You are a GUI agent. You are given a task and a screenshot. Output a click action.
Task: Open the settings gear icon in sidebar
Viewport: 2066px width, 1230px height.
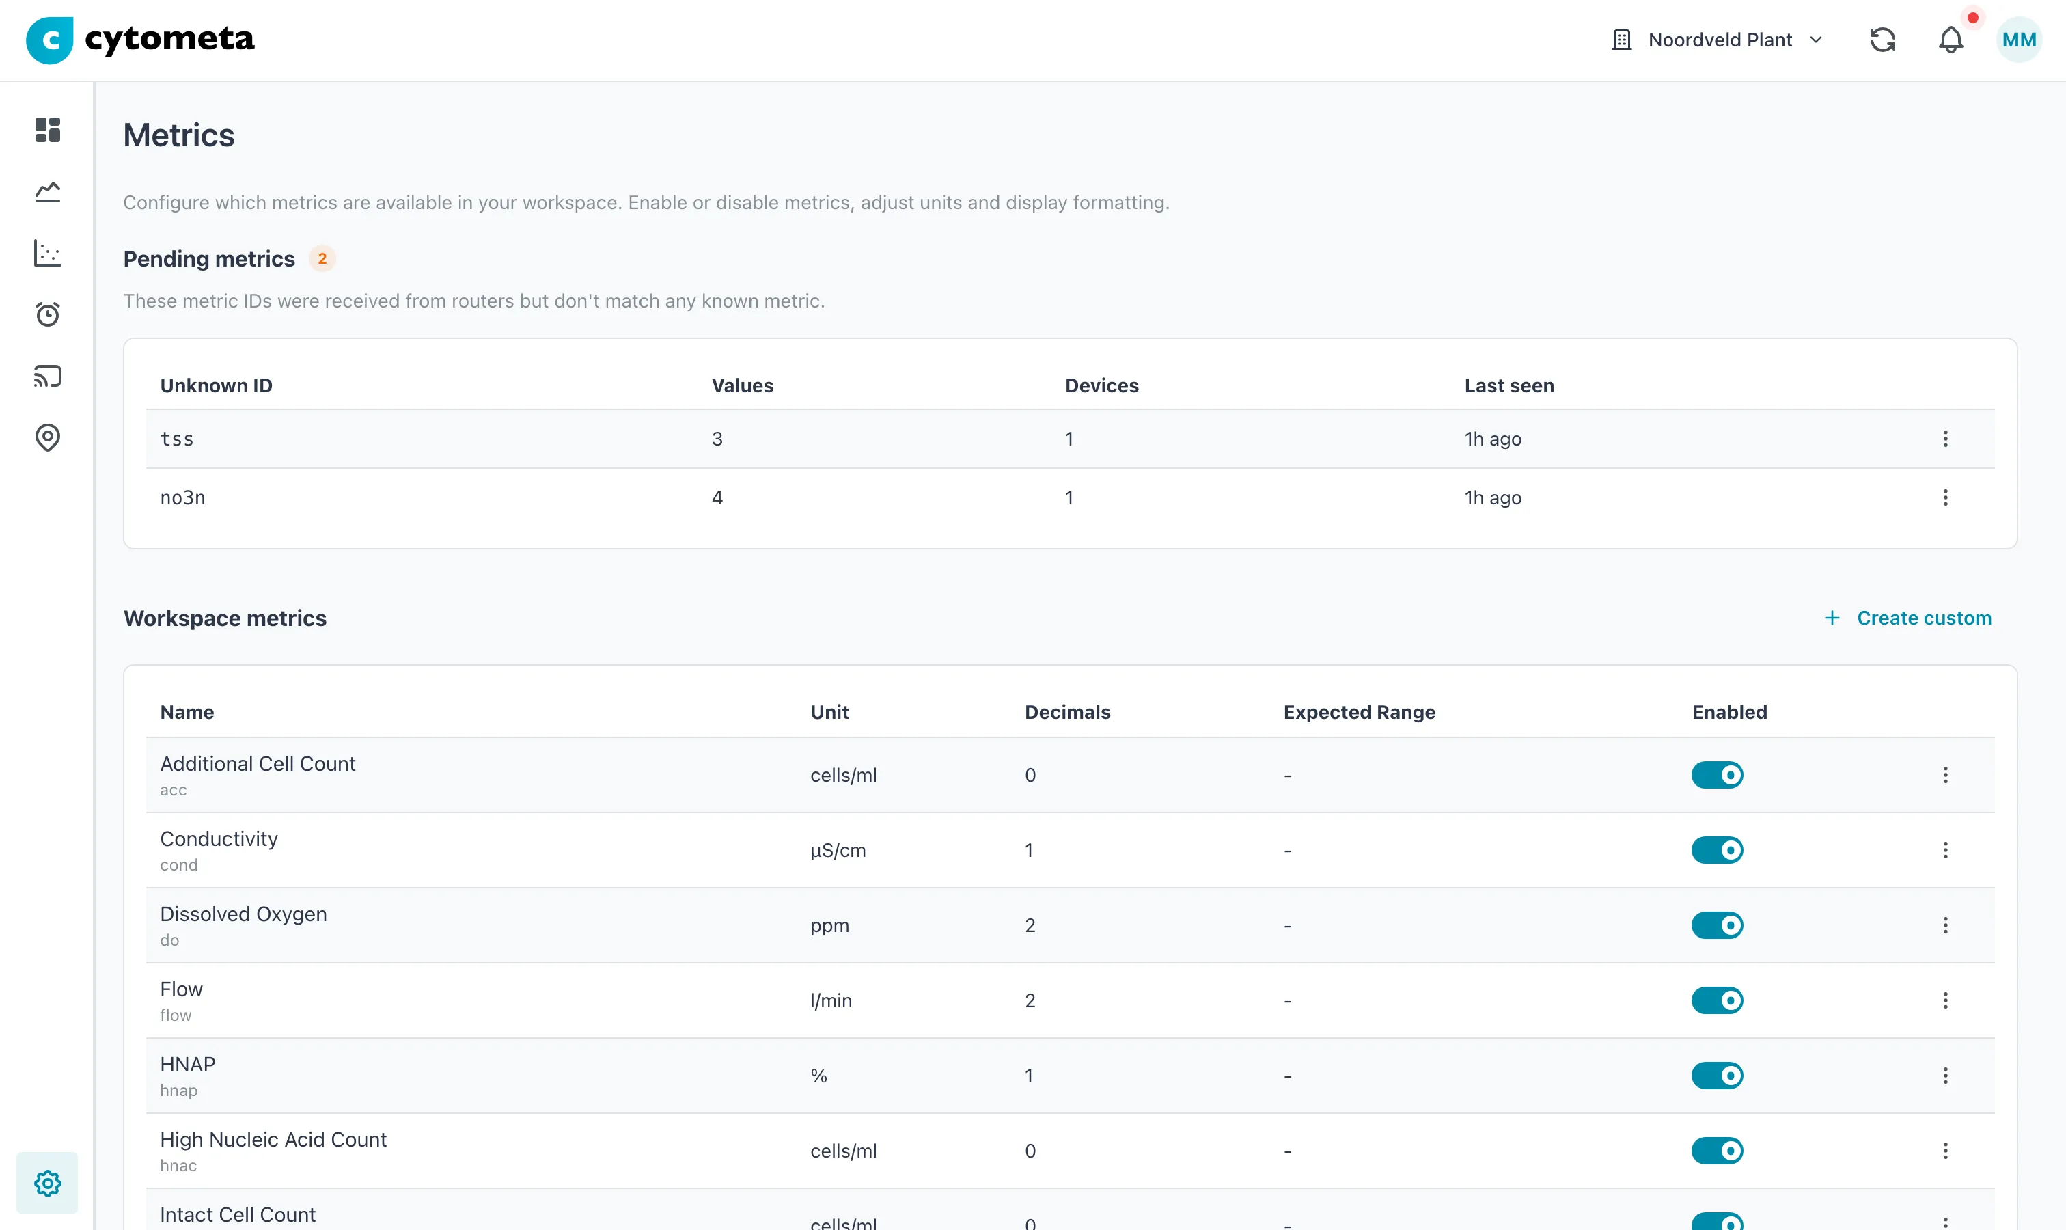point(47,1183)
